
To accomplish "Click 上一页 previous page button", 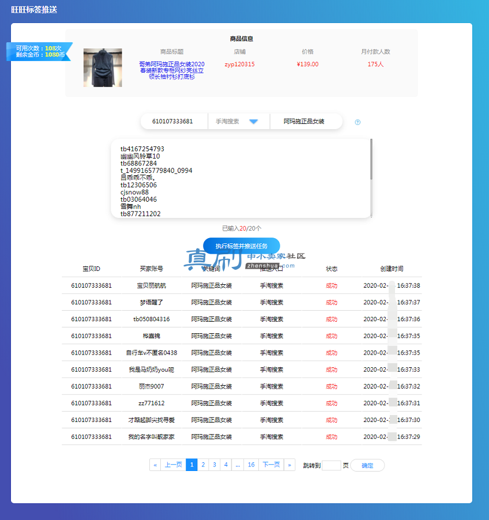I will 173,465.
